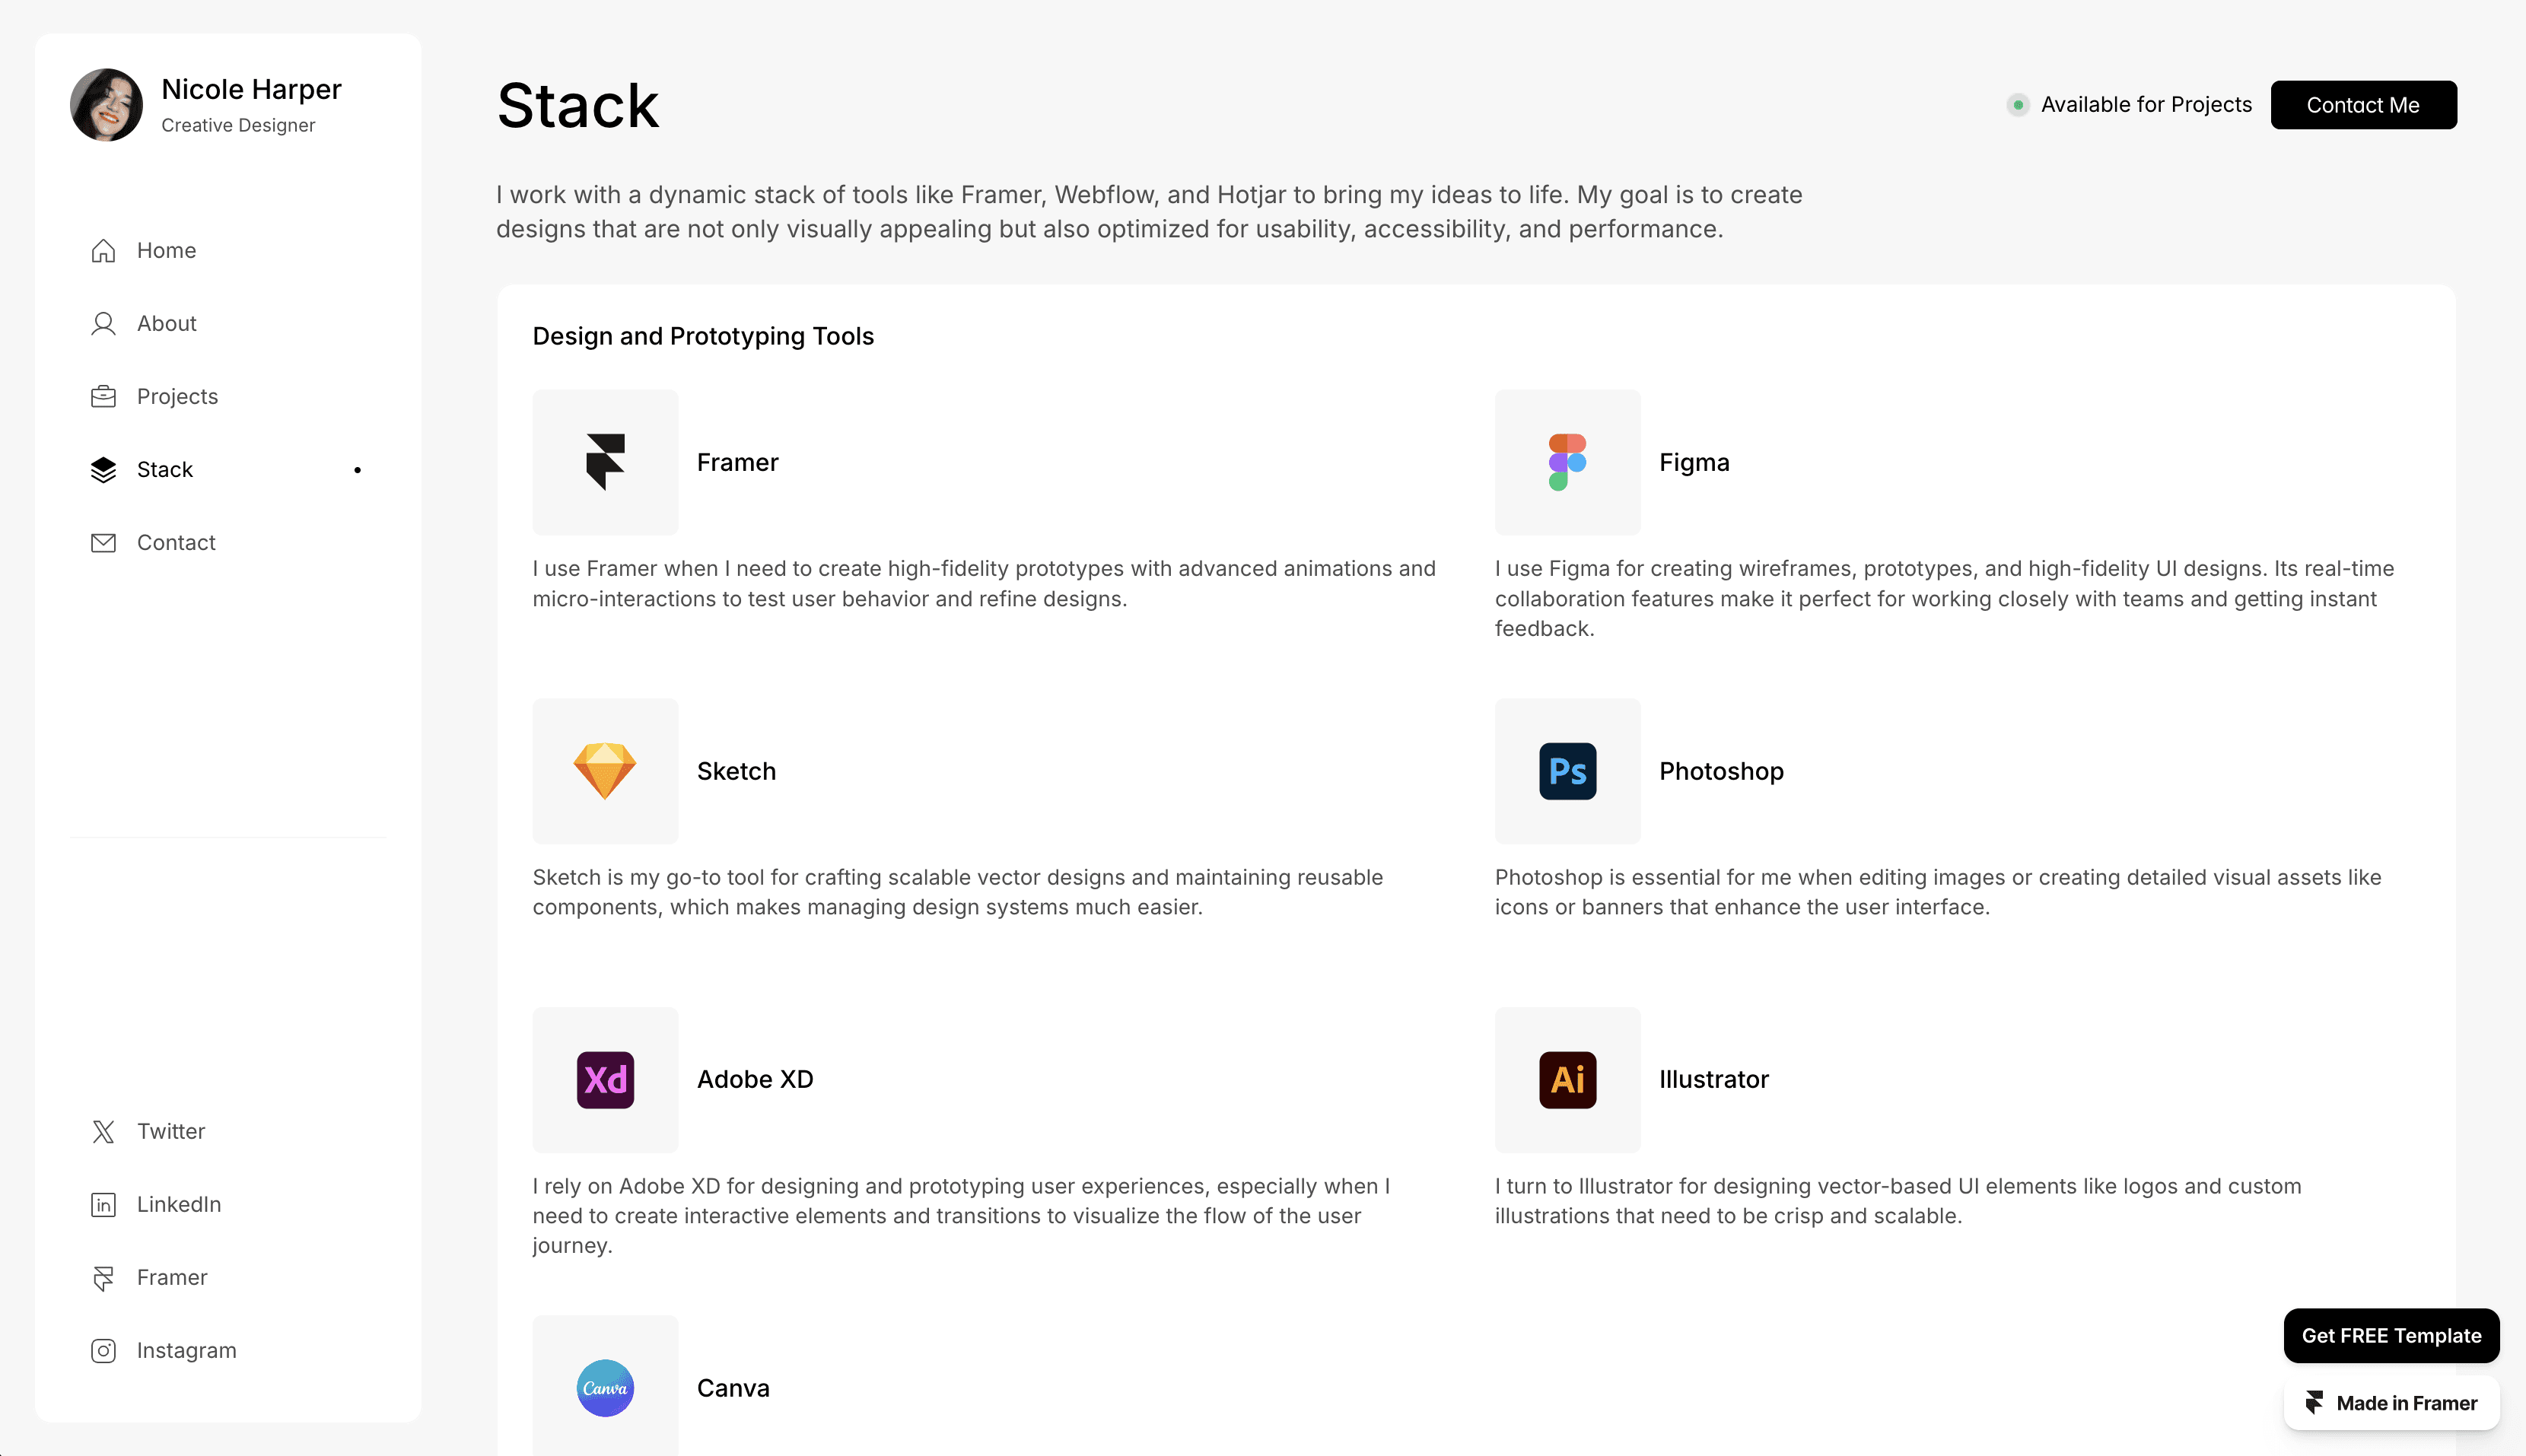Click the Canva logo icon tile
Screen dimensions: 2526x1456
[x=605, y=1387]
